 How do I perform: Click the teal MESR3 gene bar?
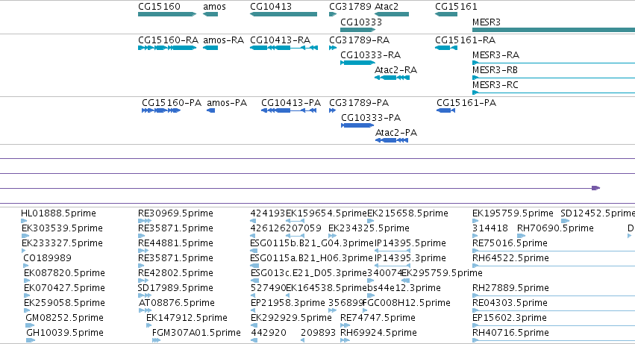(554, 30)
